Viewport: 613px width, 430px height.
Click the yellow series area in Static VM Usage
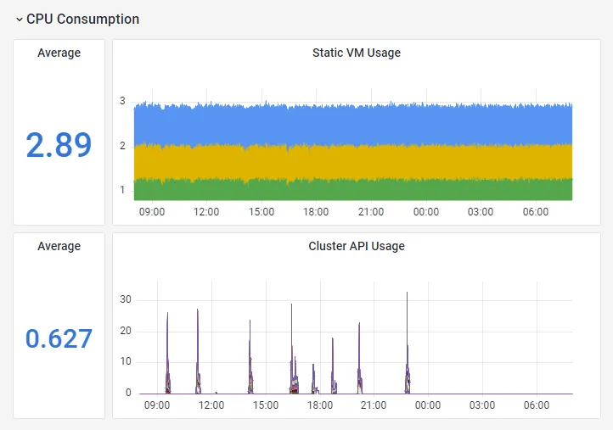click(x=353, y=162)
